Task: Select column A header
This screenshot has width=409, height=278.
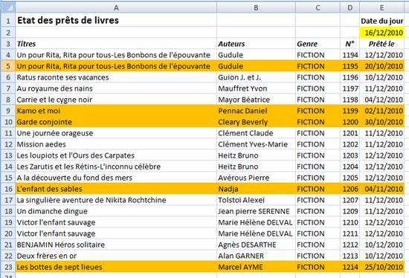Action: (116, 7)
